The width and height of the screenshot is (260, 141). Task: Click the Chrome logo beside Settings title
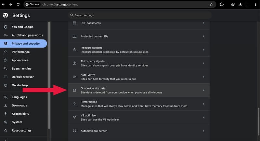pos(5,15)
